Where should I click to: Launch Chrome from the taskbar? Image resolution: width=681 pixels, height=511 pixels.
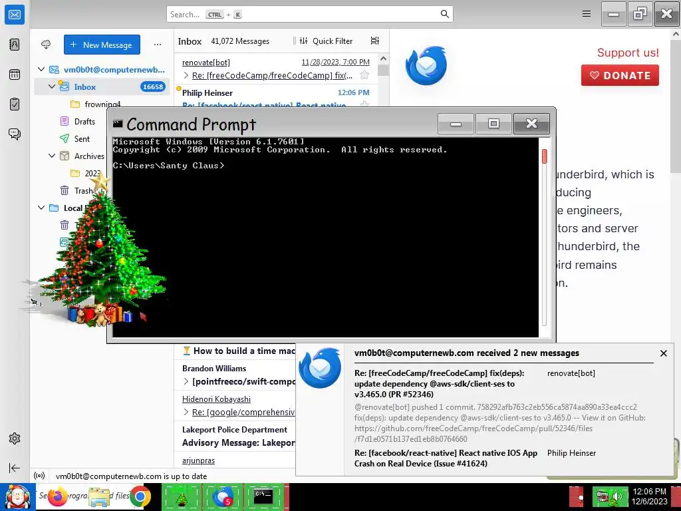pos(140,497)
